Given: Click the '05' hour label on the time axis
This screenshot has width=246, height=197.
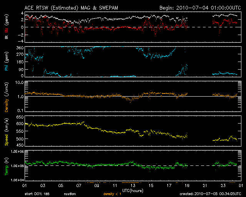Looking at the screenshot, I should [x=61, y=186].
